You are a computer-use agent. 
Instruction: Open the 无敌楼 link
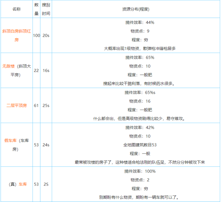9,66
